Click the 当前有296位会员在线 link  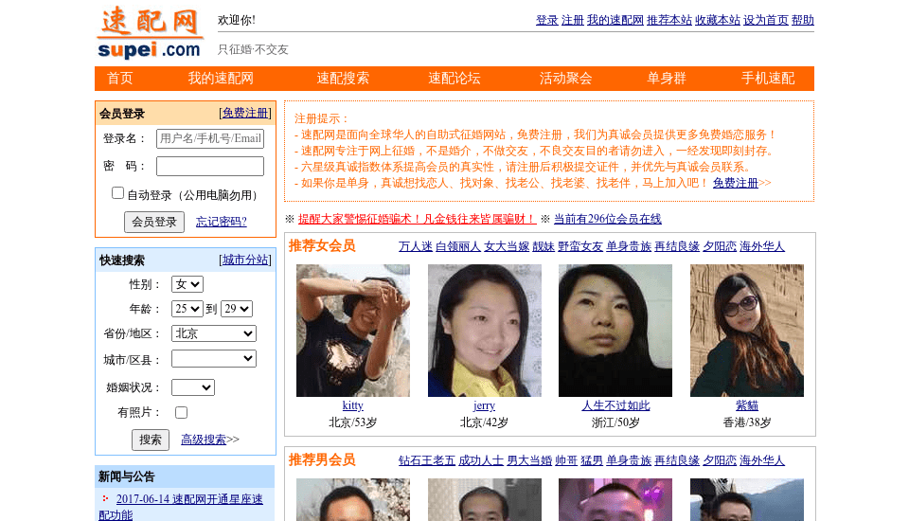click(608, 219)
